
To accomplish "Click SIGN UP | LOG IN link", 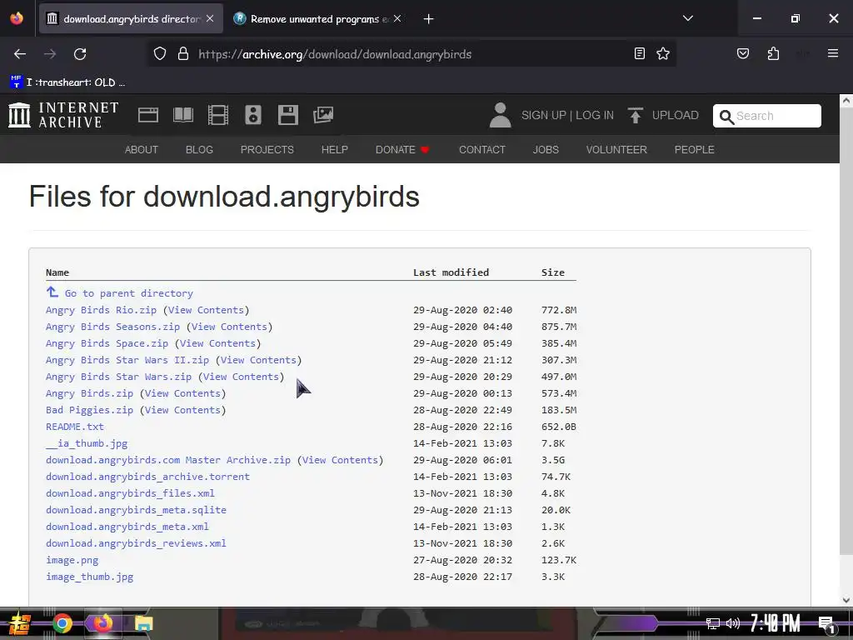I will click(567, 115).
